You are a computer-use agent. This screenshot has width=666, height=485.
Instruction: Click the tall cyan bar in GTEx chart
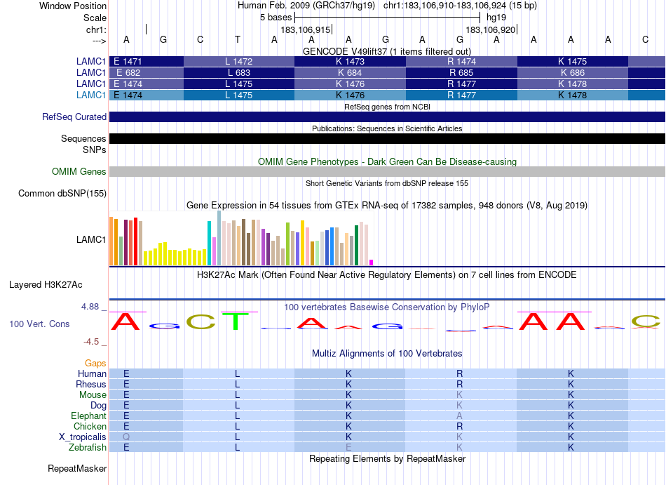coord(209,243)
